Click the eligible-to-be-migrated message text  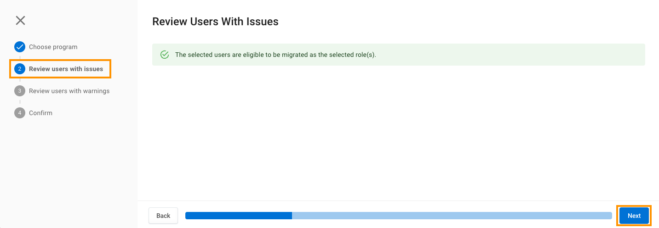tap(275, 55)
